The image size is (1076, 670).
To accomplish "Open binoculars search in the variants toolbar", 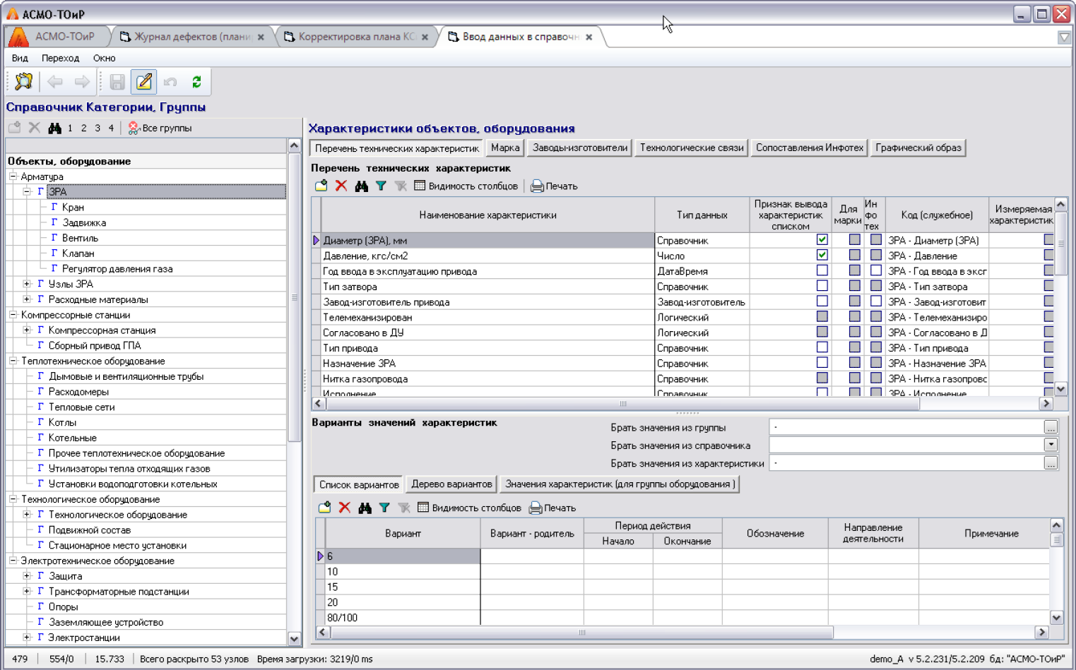I will (x=365, y=508).
